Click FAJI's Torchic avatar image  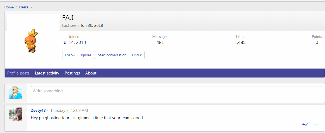point(32,41)
